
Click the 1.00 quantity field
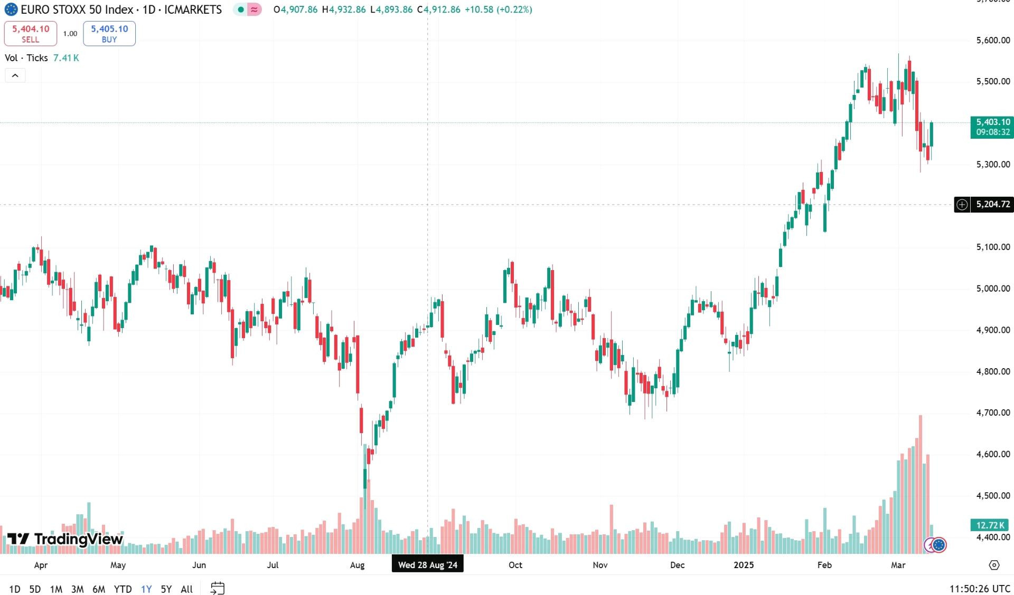(70, 34)
